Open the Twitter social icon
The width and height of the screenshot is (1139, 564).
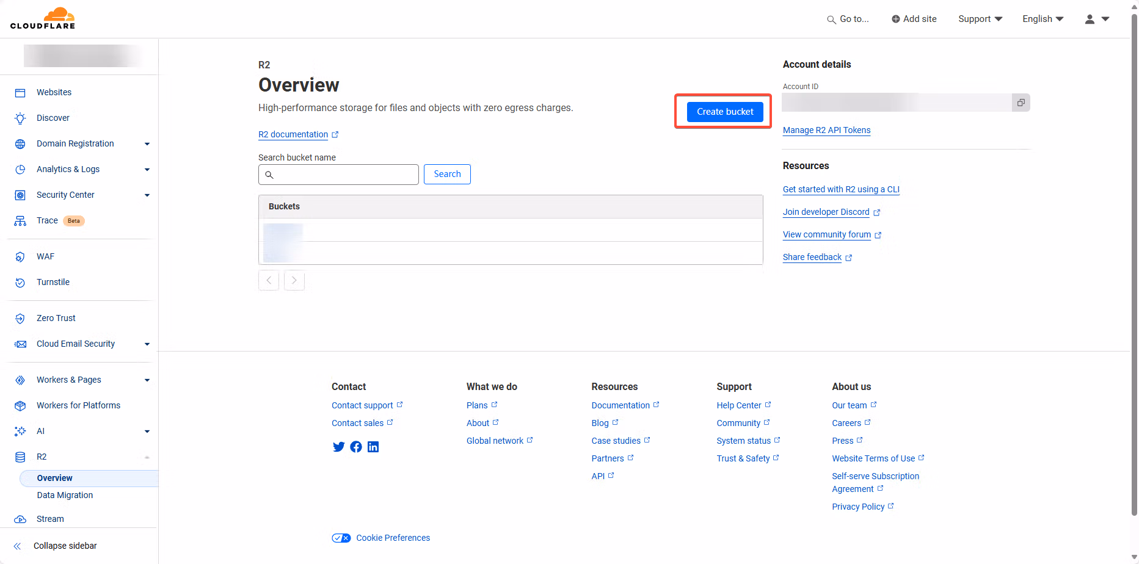click(x=338, y=447)
